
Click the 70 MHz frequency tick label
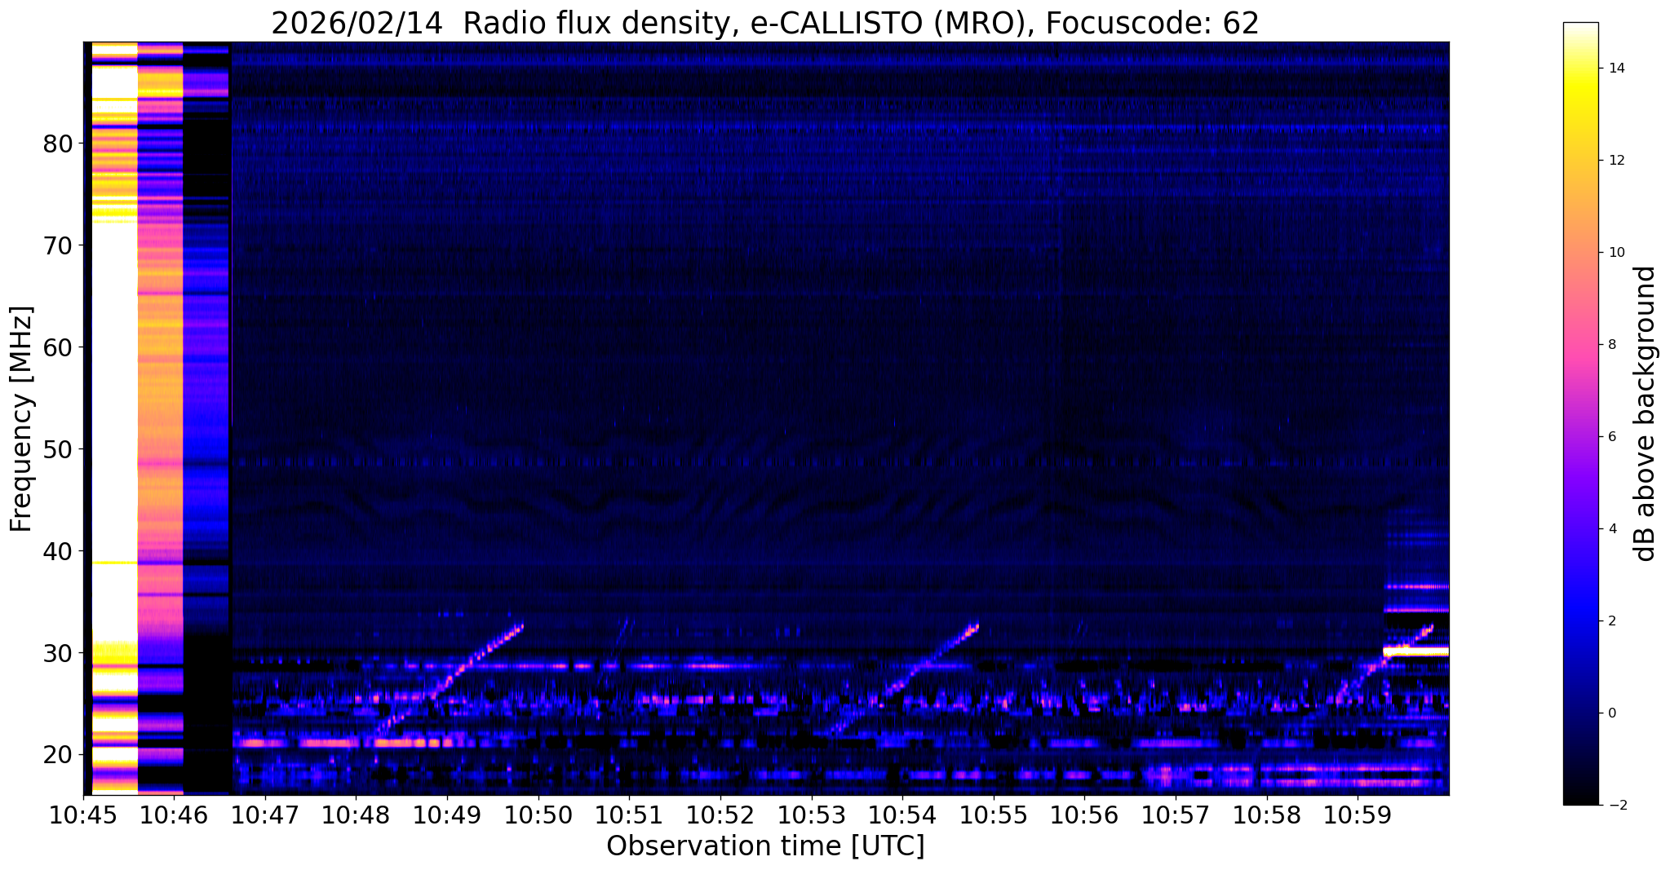click(58, 245)
